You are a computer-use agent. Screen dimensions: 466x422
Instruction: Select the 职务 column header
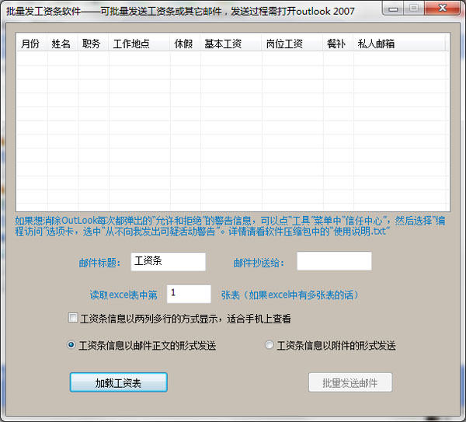pos(93,44)
